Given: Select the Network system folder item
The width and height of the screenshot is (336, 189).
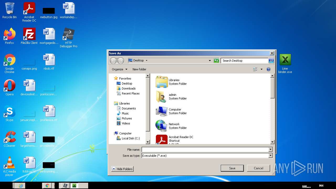Looking at the screenshot, I should (x=171, y=126).
